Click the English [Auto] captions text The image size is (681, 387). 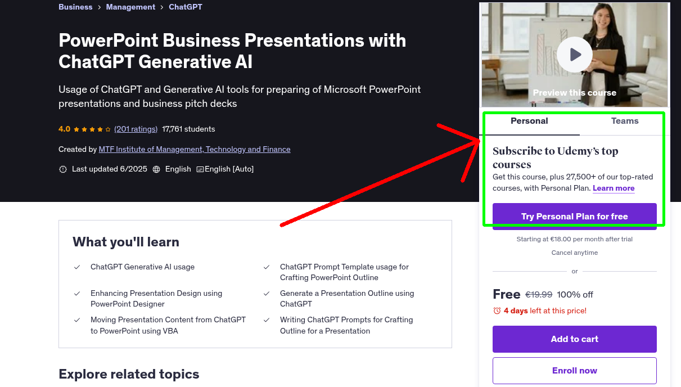click(x=229, y=169)
